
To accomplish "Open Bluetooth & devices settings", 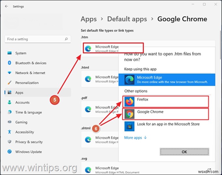I will [38, 63].
